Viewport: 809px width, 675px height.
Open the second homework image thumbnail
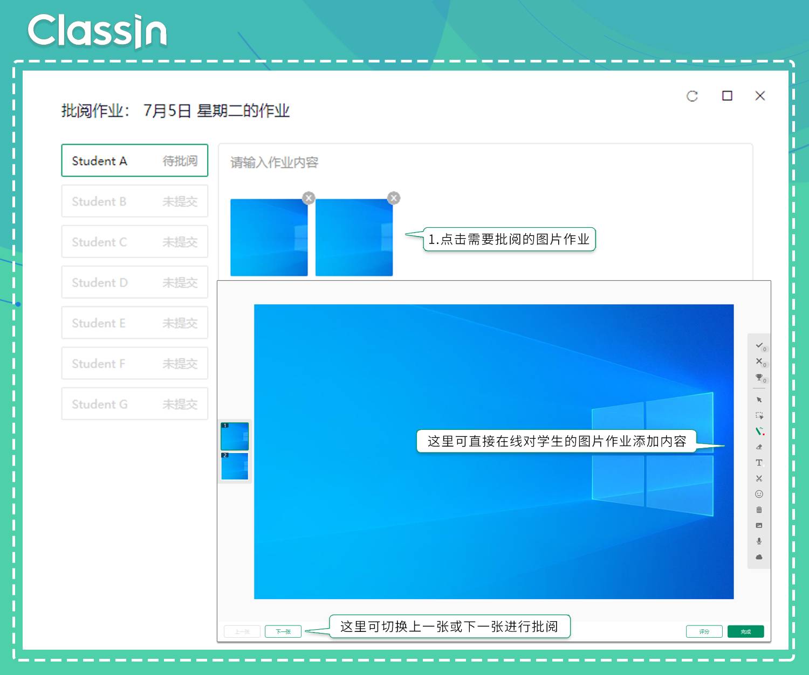tap(354, 238)
